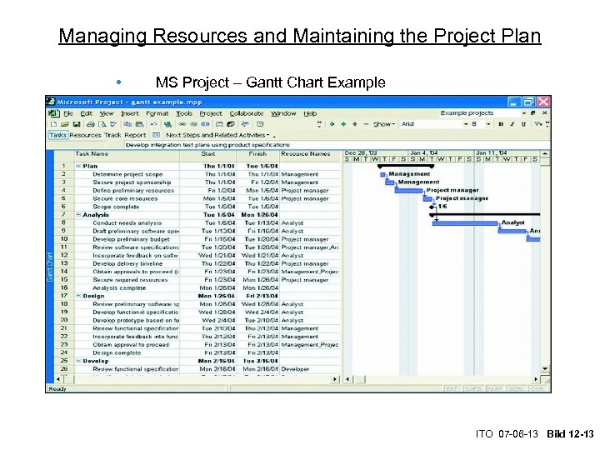This screenshot has height=450, width=600.
Task: Click the Resource Names column header
Action: (309, 154)
